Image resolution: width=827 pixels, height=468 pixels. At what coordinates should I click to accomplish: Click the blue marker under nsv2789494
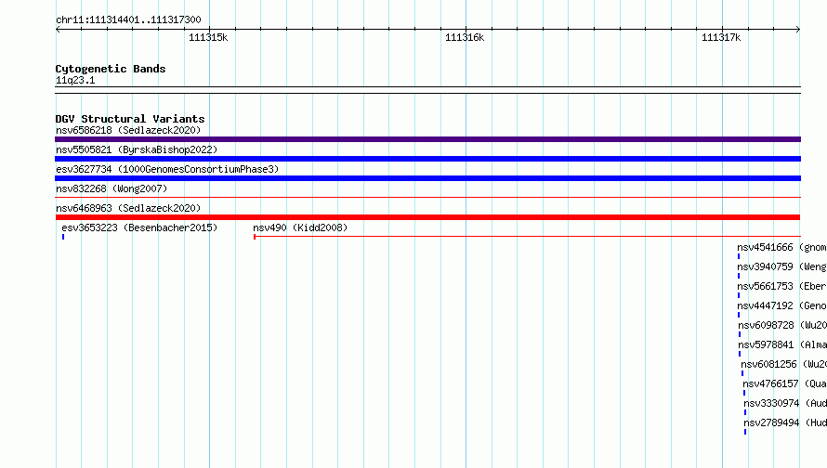coord(745,432)
